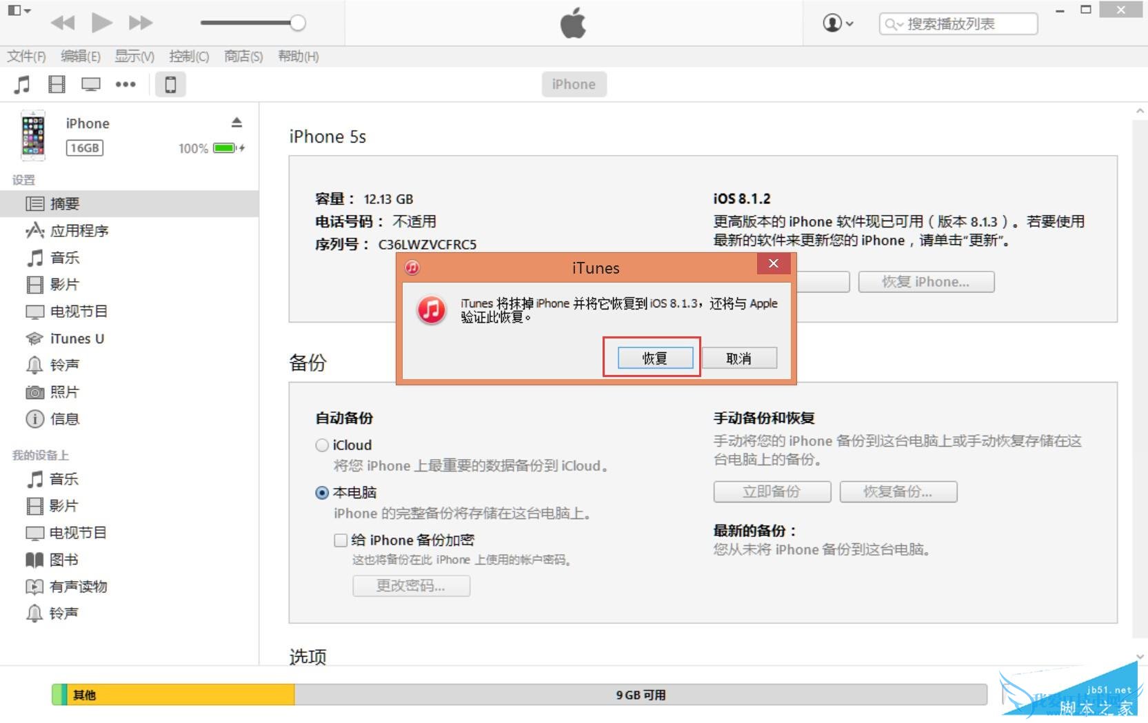Screen dimensions: 1148x723
Task: Open the 文件(F) menu
Action: 26,56
